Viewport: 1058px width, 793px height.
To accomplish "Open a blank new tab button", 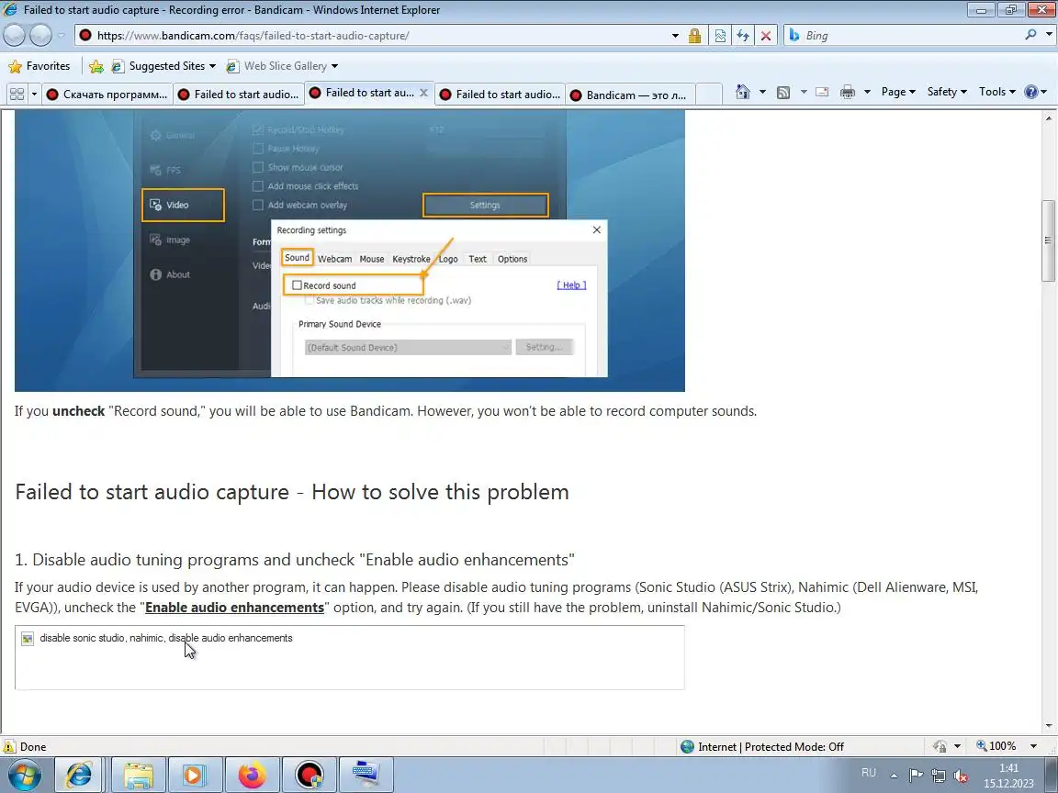I will click(708, 95).
